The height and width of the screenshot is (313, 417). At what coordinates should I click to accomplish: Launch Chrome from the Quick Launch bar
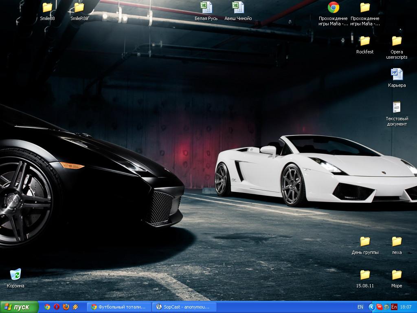[x=47, y=307]
